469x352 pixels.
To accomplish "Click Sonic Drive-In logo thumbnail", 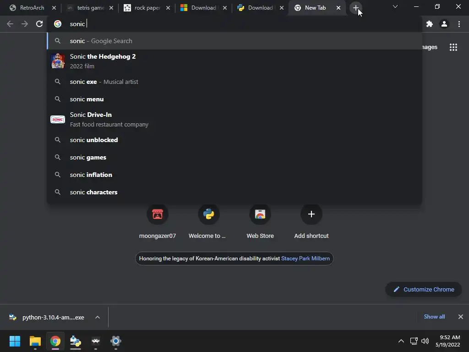I will point(58,120).
